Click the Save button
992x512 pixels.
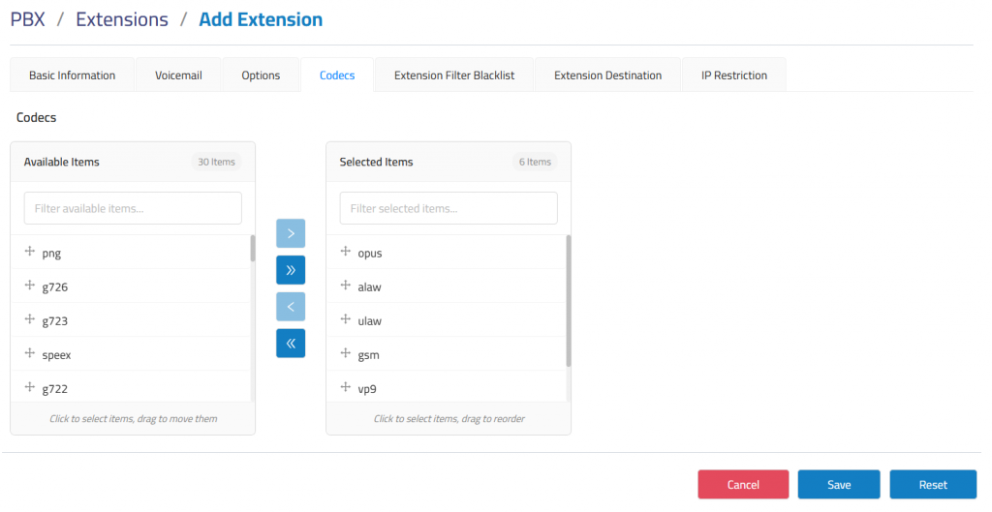pyautogui.click(x=838, y=484)
